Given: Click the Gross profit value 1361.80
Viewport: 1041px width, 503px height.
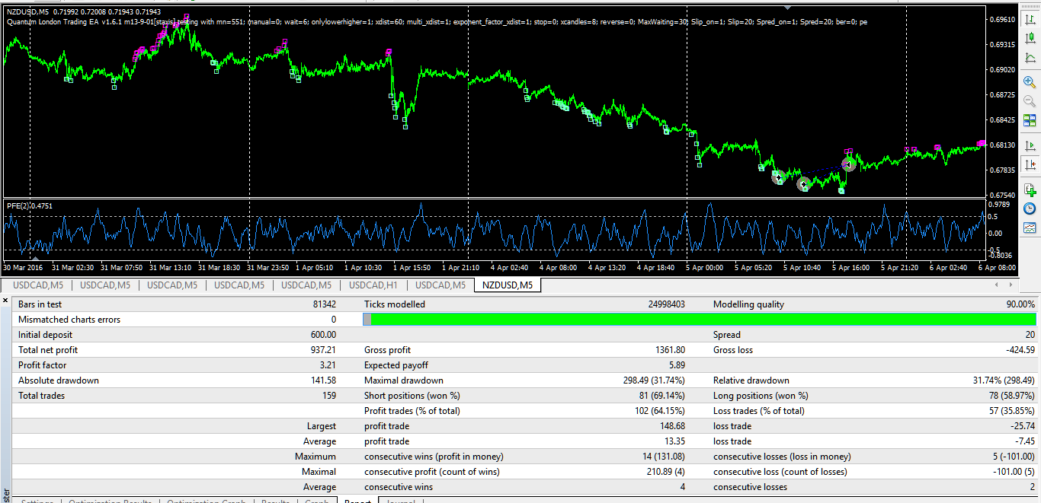Looking at the screenshot, I should point(670,350).
